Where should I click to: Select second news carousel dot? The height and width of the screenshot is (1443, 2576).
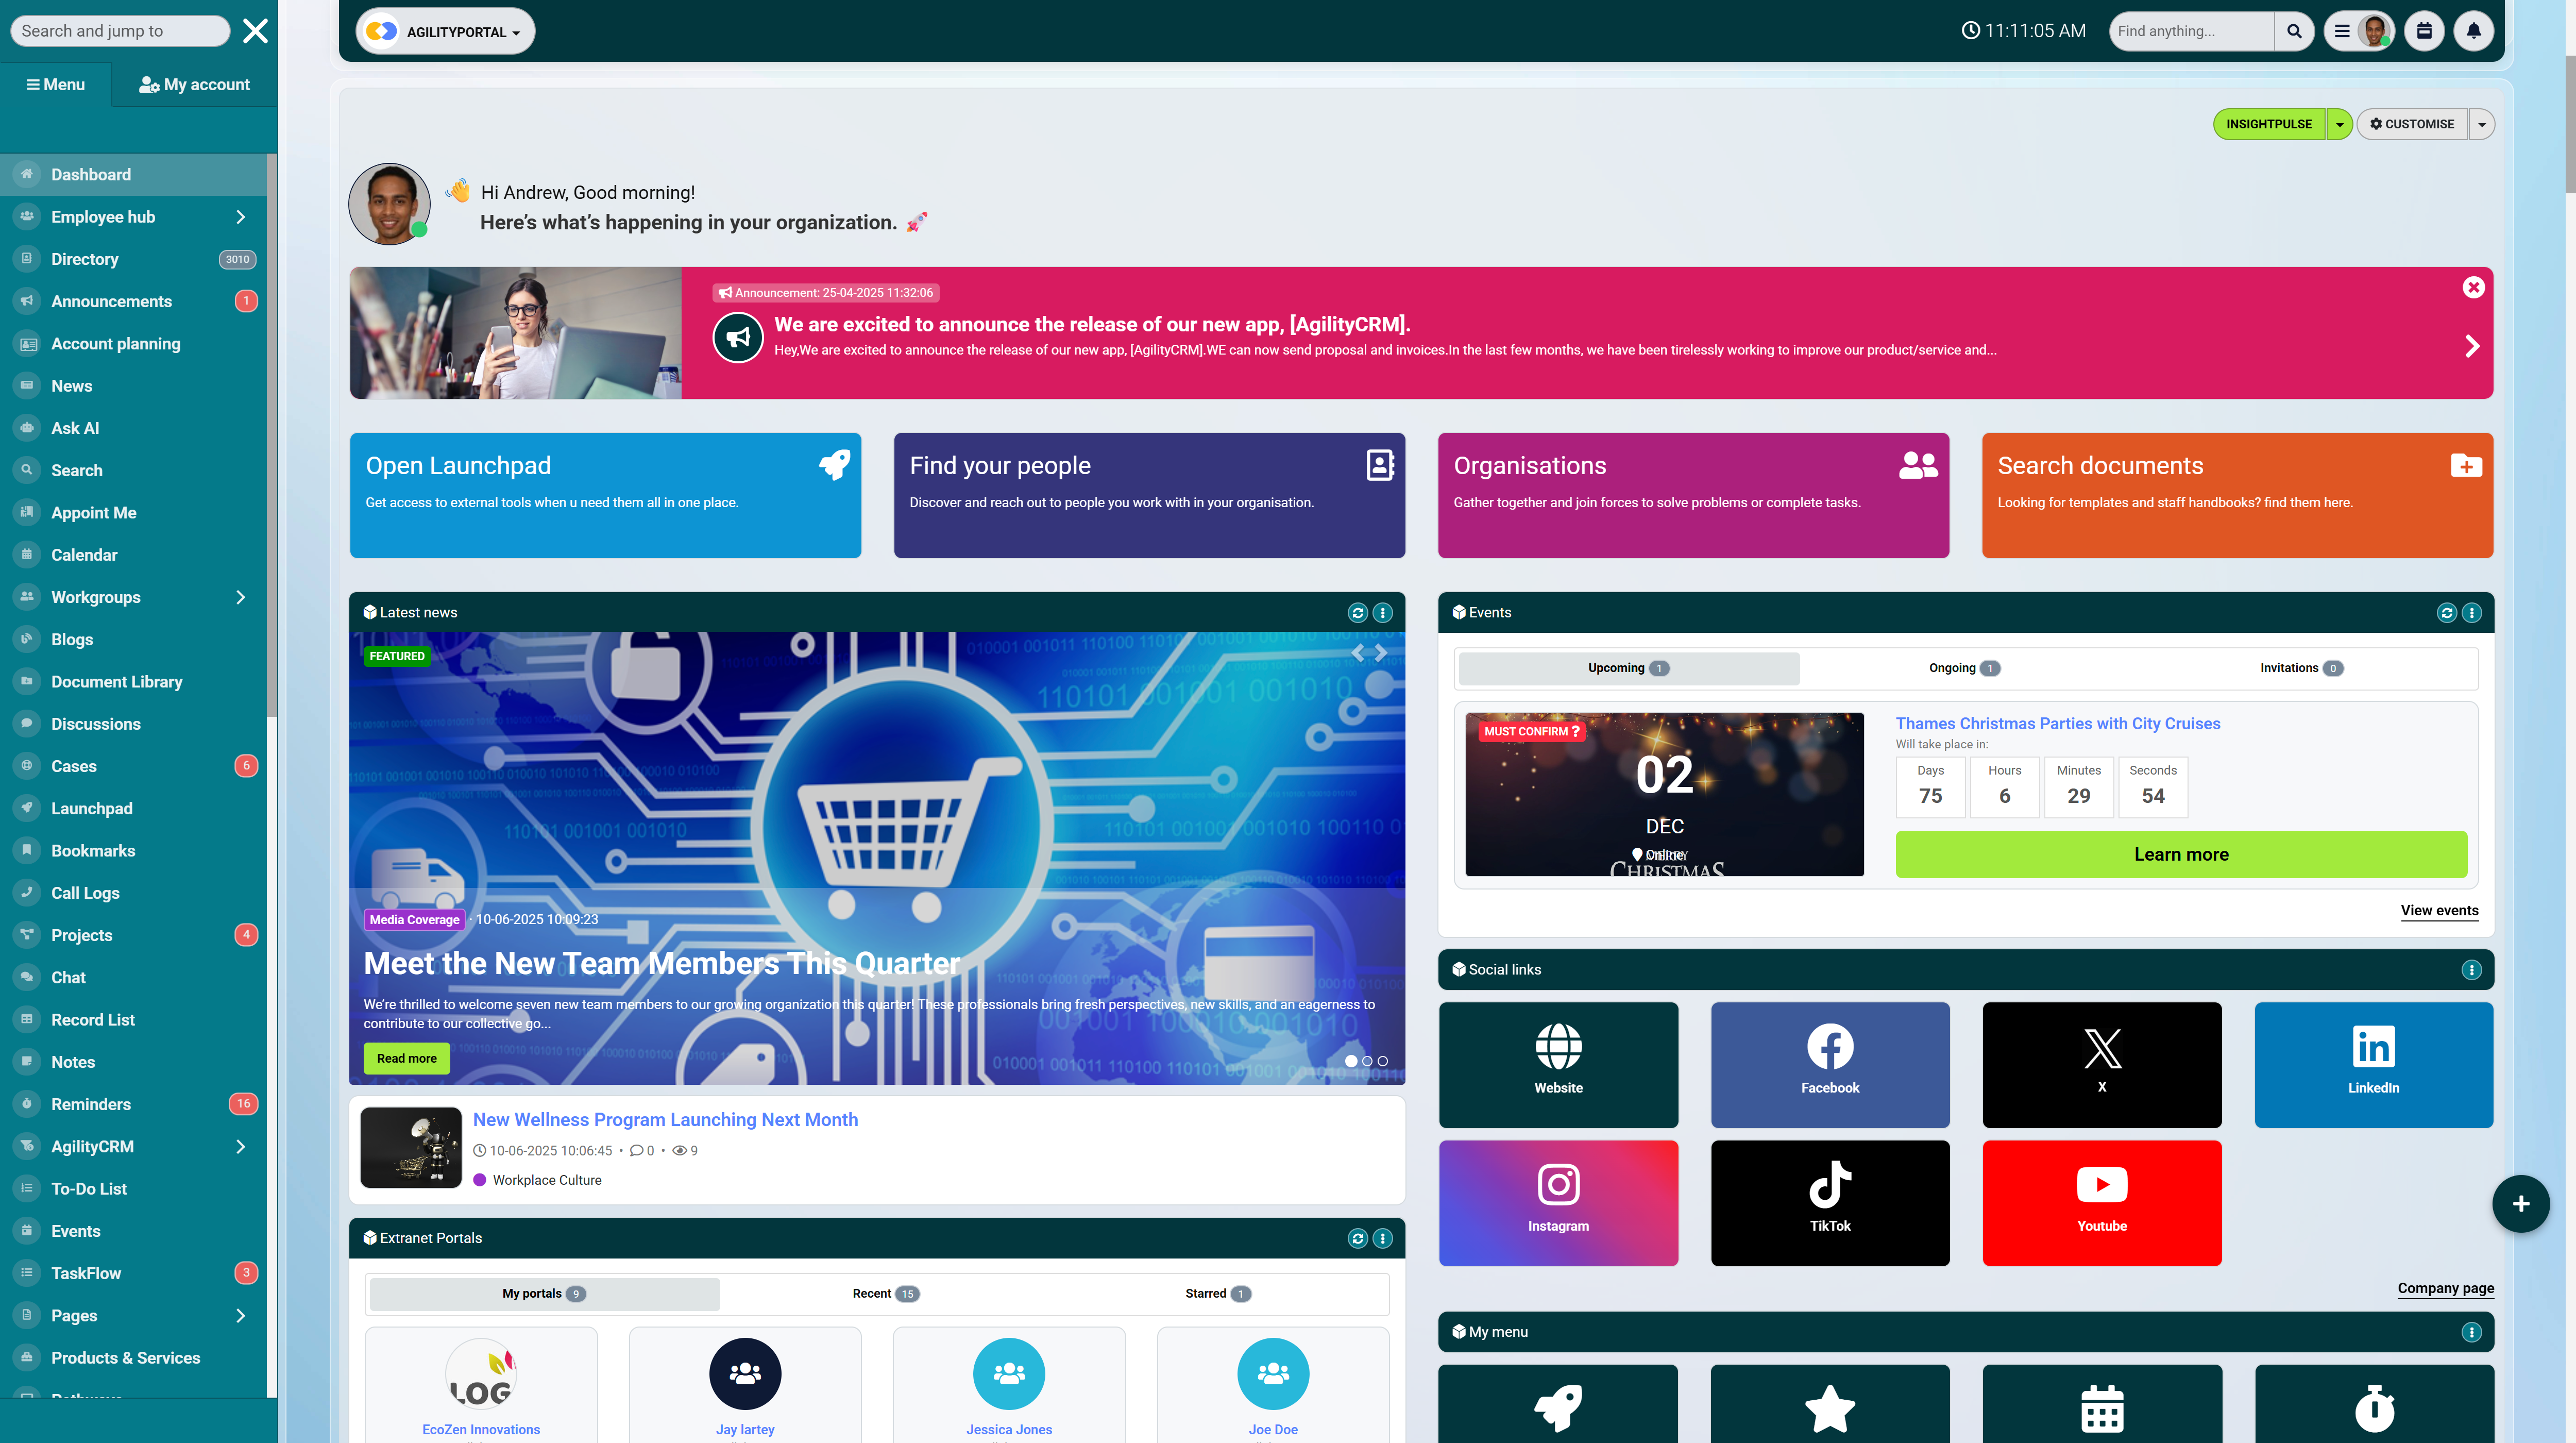[1367, 1061]
